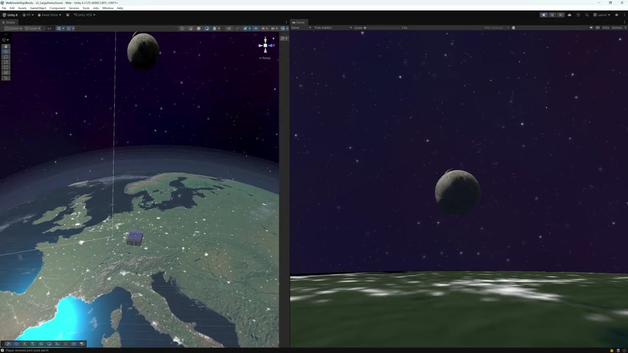
Task: Open the Component menu
Action: (57, 8)
